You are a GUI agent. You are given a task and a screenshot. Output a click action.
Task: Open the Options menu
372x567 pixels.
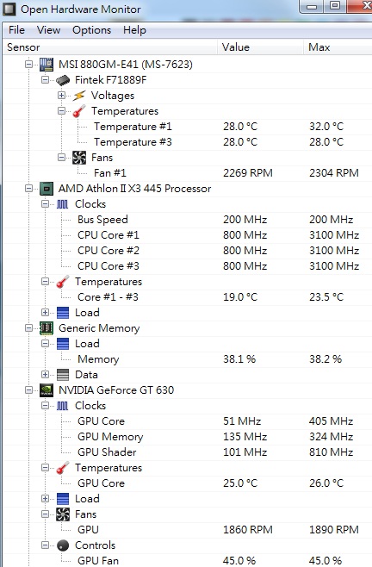click(91, 30)
